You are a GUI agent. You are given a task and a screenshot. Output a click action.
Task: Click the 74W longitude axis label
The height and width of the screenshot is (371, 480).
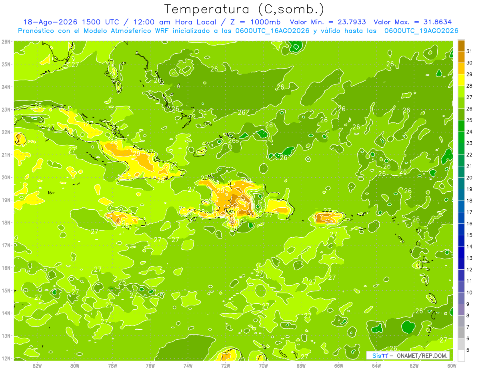point(188,365)
